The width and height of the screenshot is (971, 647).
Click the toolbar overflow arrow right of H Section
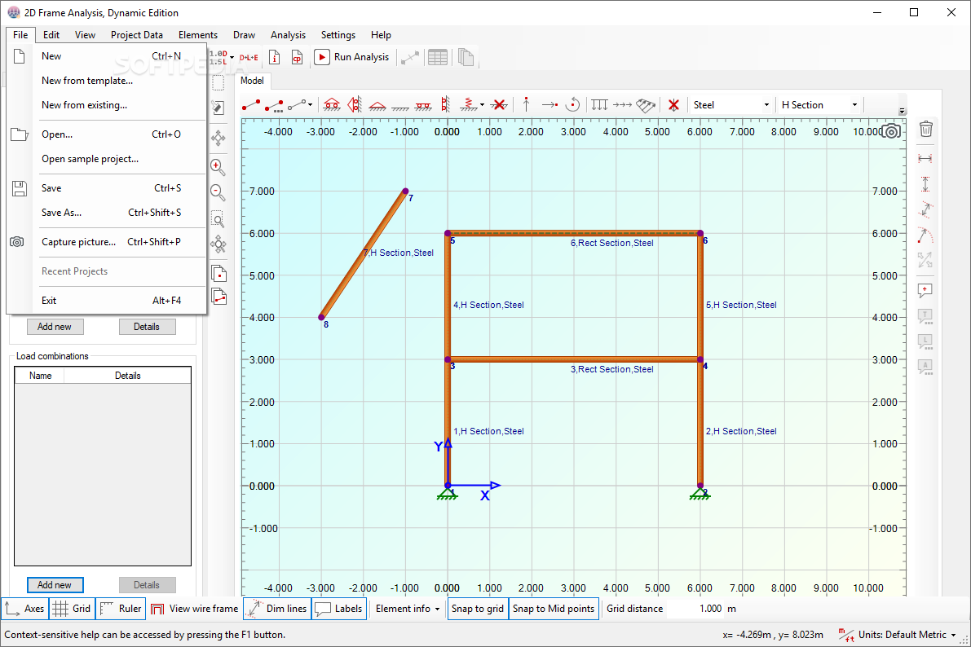click(903, 111)
